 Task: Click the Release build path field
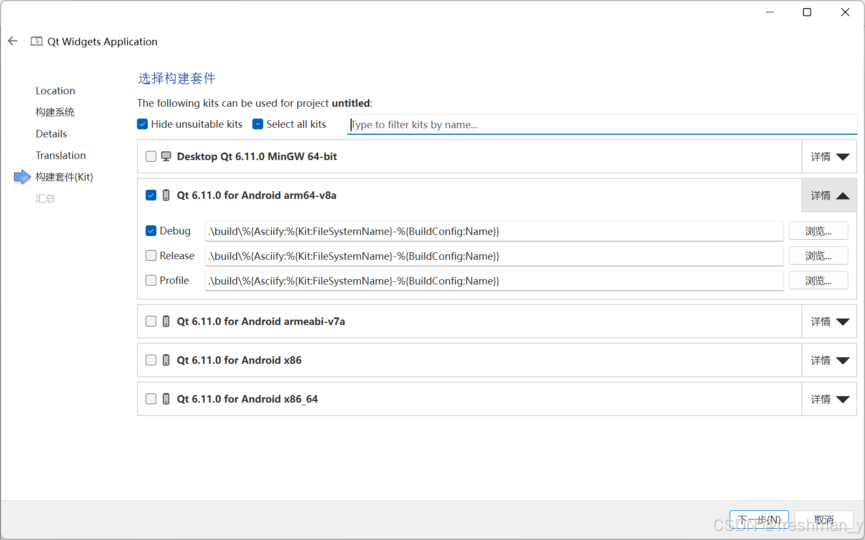click(494, 256)
